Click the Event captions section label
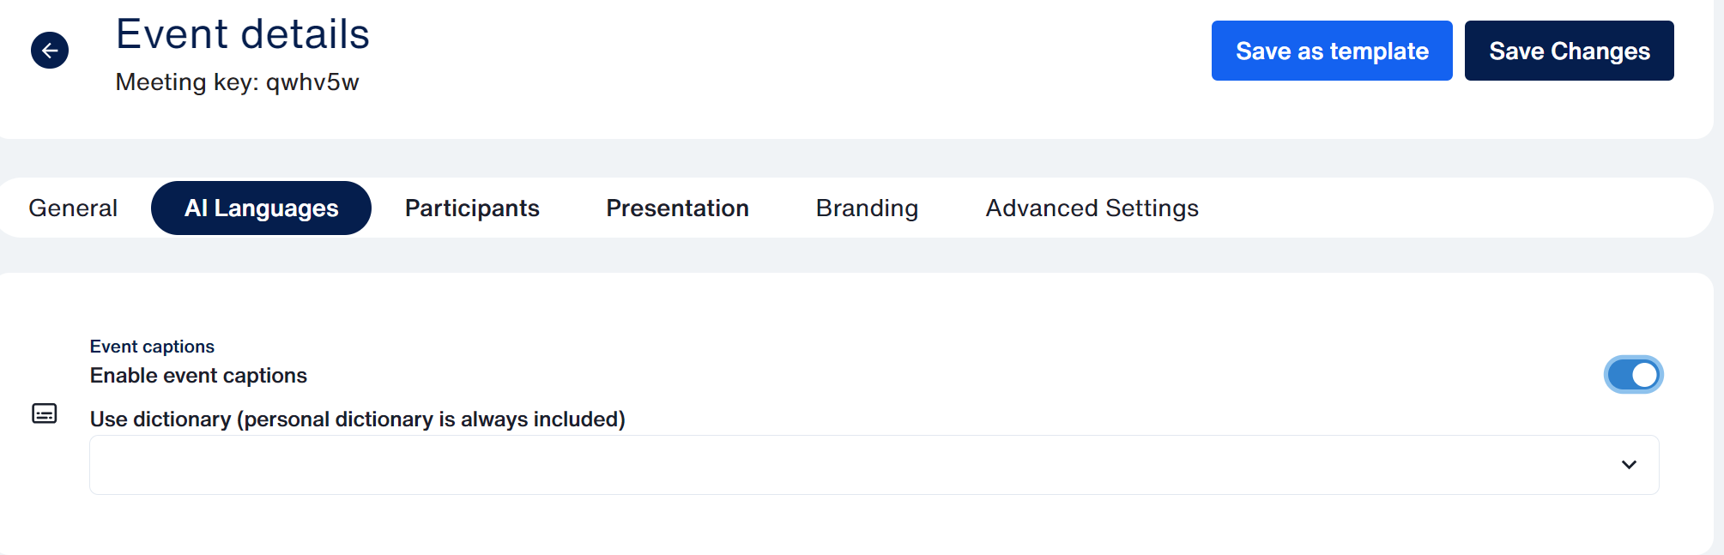This screenshot has height=555, width=1724. 152,347
